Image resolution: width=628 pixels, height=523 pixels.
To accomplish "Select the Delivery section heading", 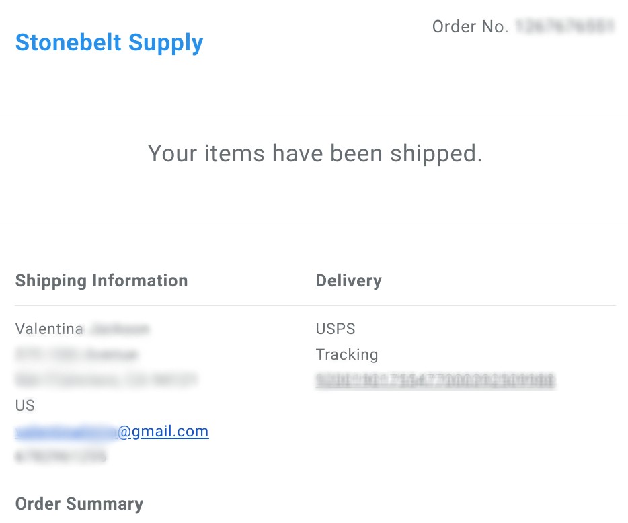I will (x=348, y=281).
